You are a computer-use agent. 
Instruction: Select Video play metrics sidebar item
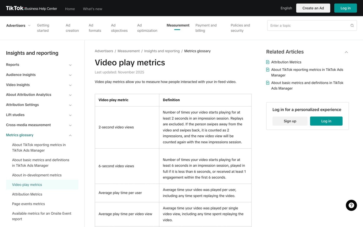[42, 185]
